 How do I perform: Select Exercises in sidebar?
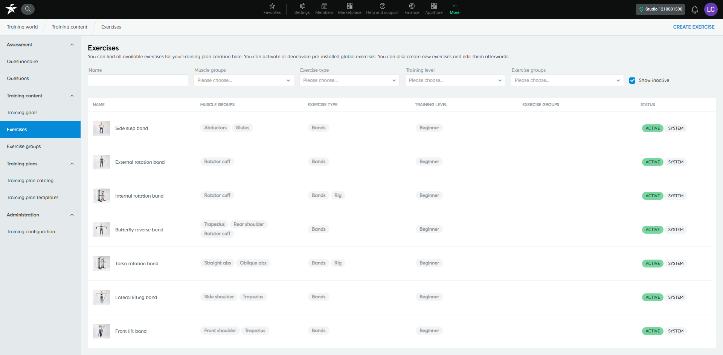pyautogui.click(x=40, y=130)
